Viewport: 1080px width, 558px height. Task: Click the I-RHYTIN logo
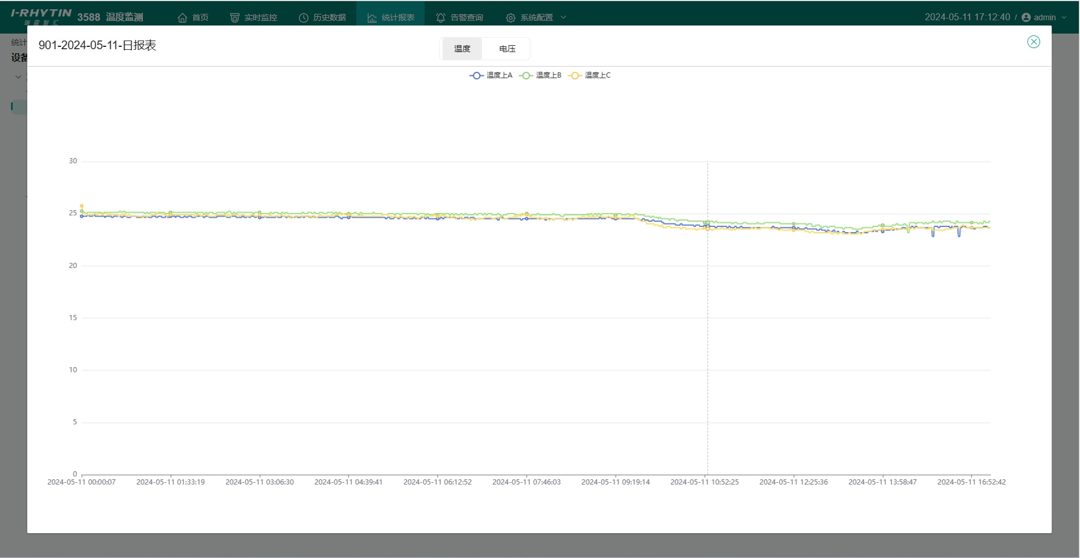click(x=40, y=16)
